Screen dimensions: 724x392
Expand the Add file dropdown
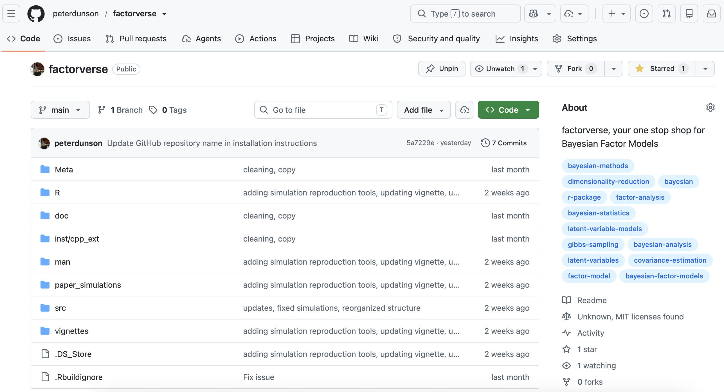(424, 110)
